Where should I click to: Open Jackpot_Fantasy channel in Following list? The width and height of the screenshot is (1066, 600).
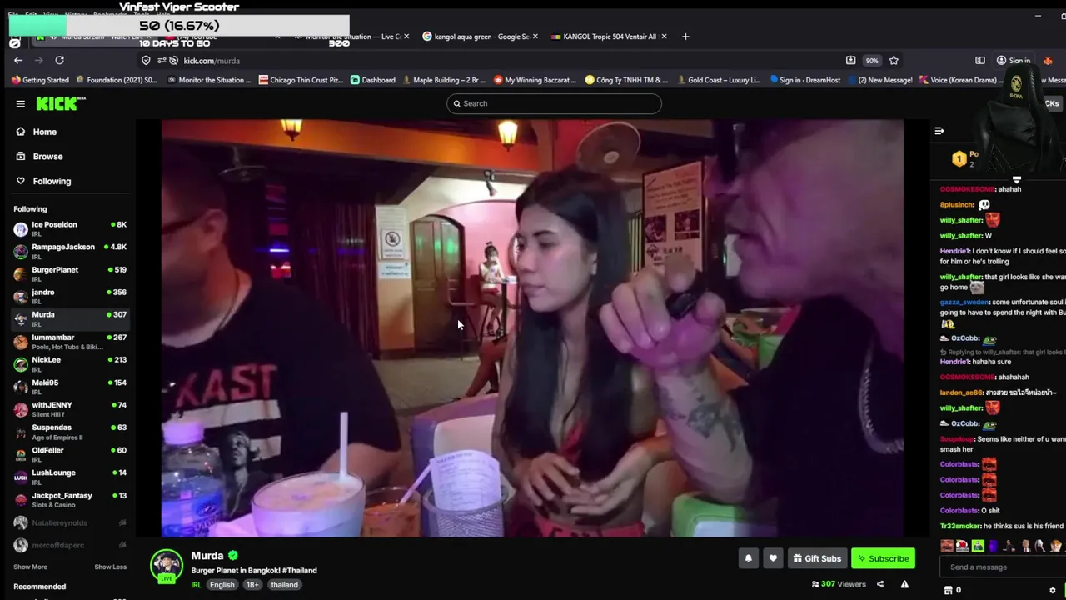click(69, 498)
